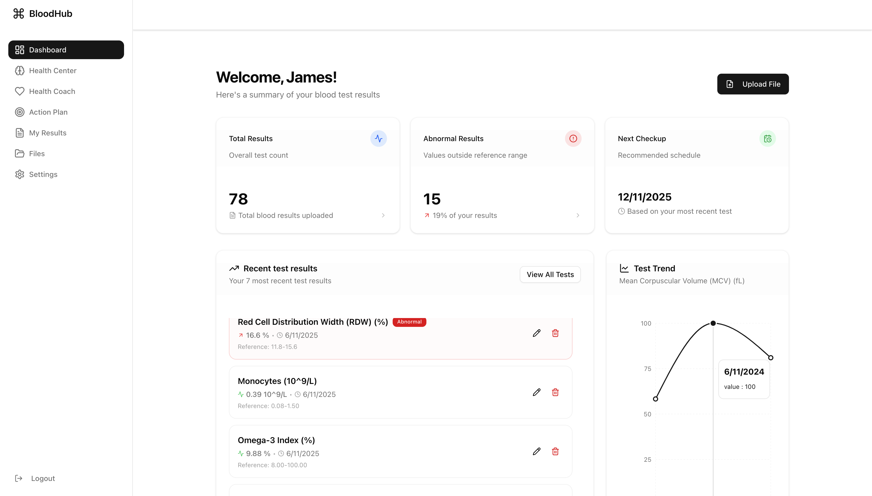Screen dimensions: 872x496
Task: Click the Abnormal badge on the RDW result
Action: 409,322
